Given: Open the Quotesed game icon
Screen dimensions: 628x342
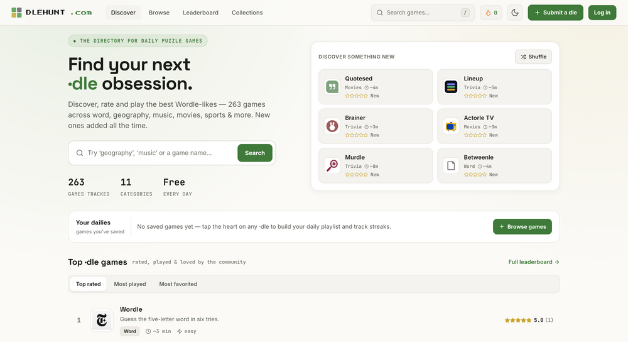Looking at the screenshot, I should click(332, 87).
